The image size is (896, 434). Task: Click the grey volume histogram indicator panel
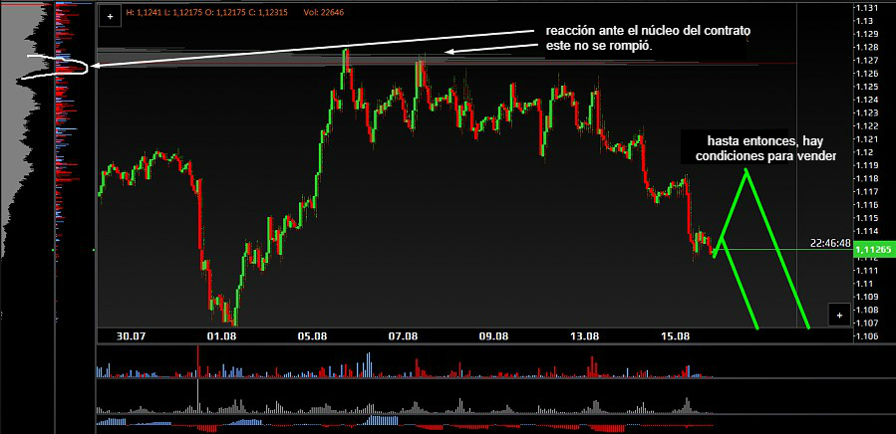click(399, 405)
